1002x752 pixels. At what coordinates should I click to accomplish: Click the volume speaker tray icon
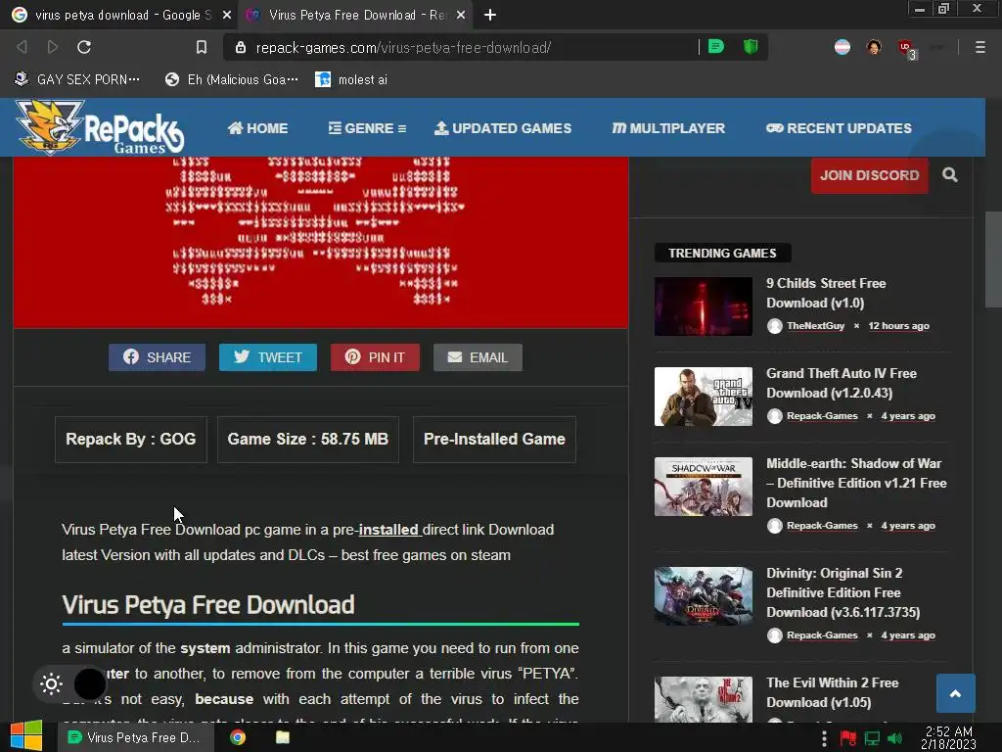pyautogui.click(x=895, y=738)
